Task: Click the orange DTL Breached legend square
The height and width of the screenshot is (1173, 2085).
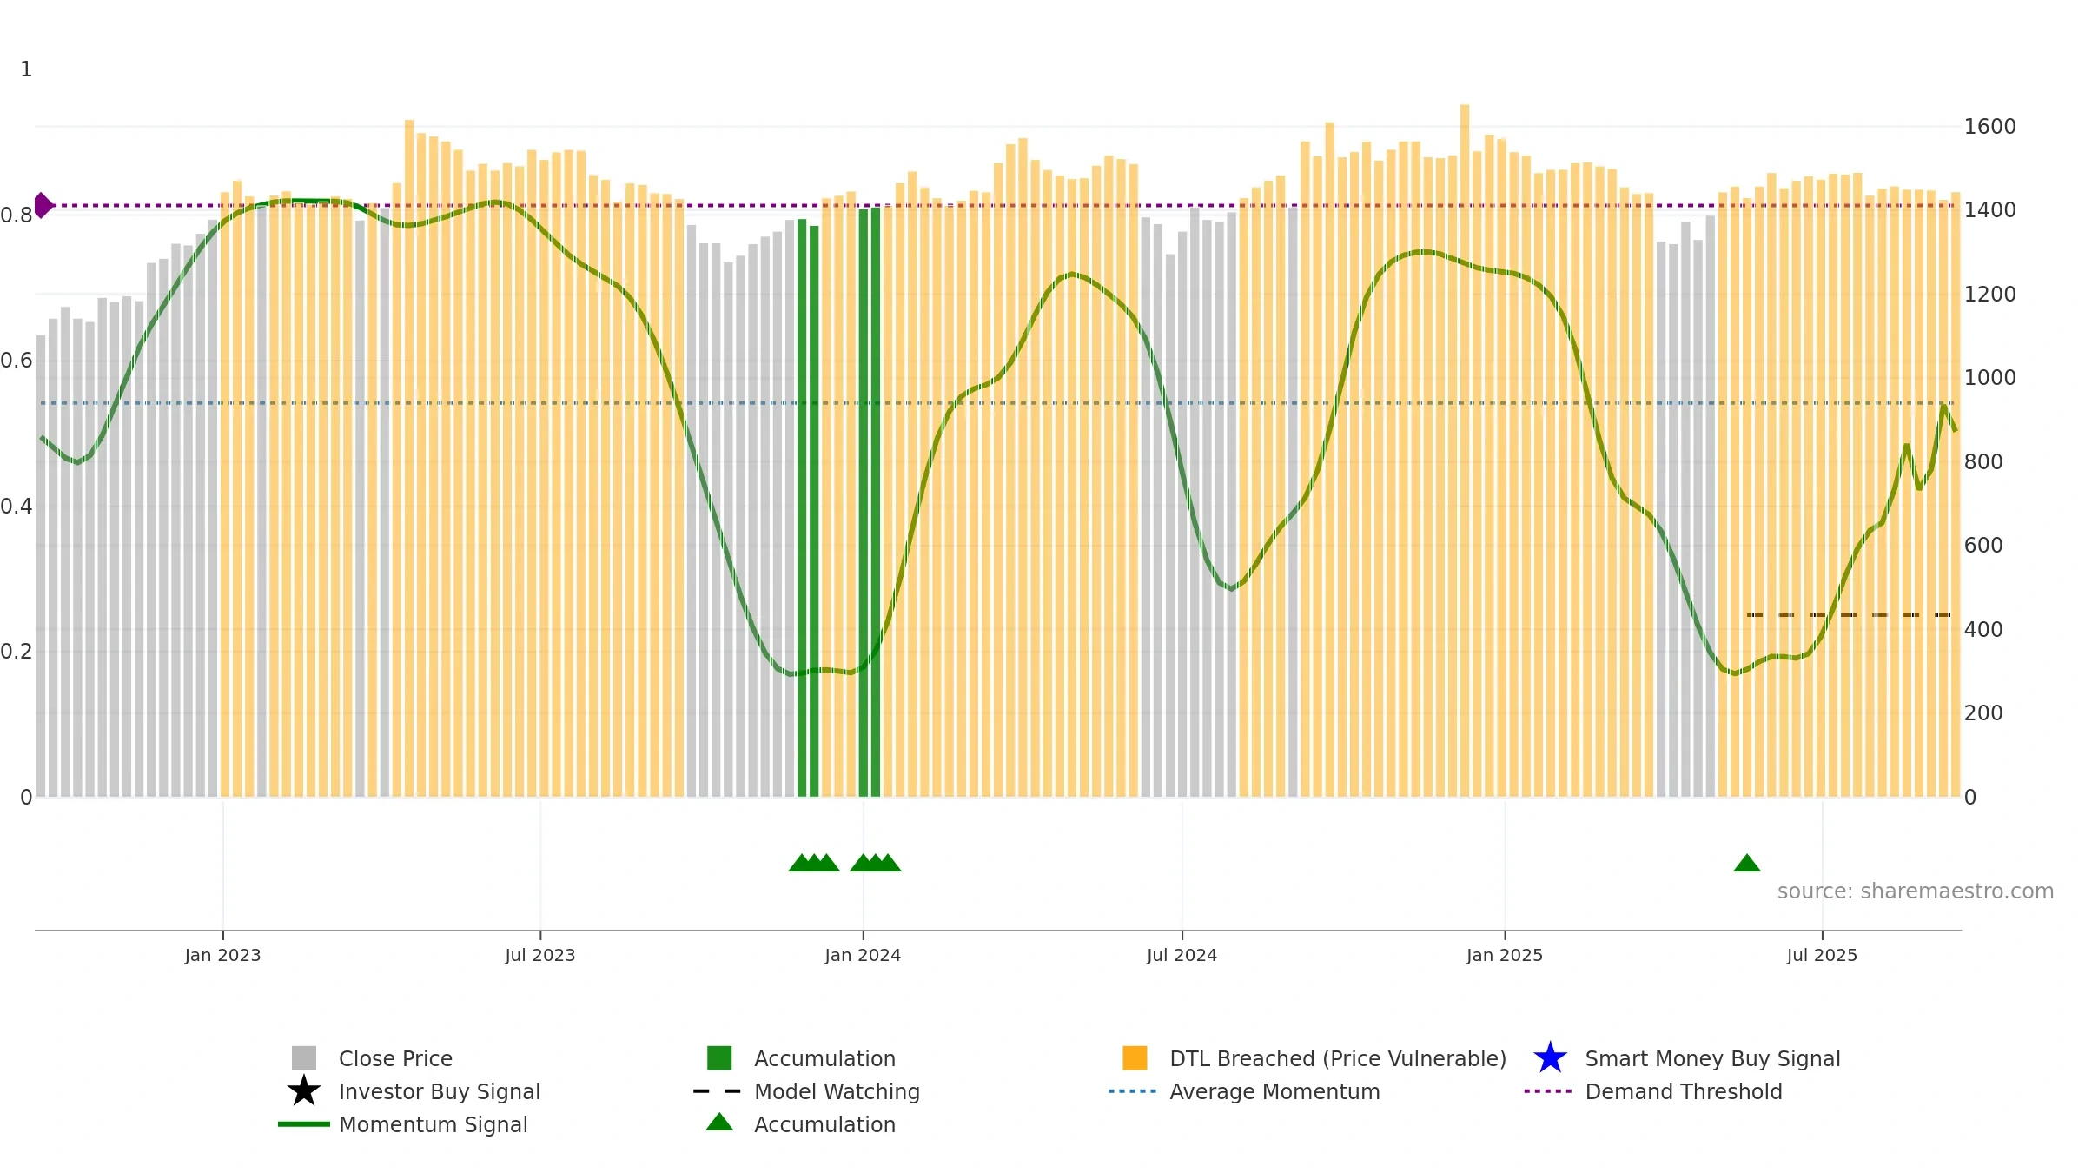Action: 1135,1058
